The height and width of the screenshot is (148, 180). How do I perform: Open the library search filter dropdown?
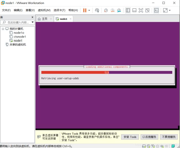33,22
